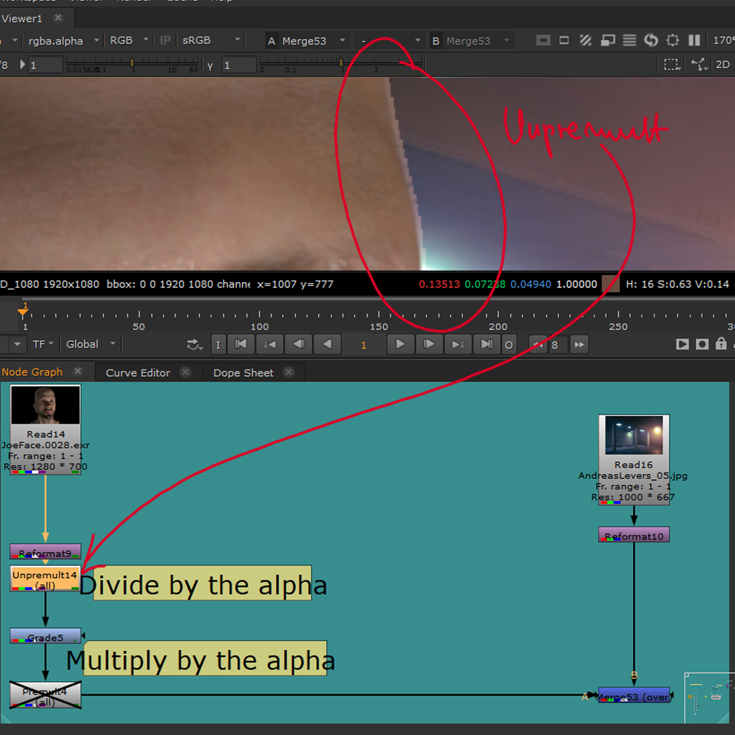Click the loop playback mode icon
Viewport: 735px width, 735px height.
[194, 345]
